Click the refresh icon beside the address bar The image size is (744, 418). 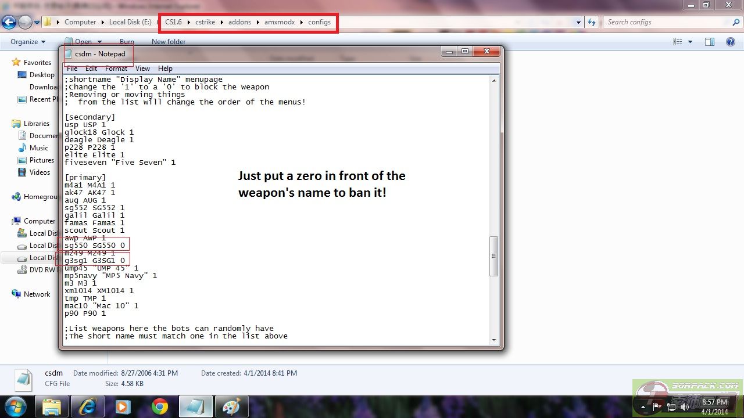592,22
